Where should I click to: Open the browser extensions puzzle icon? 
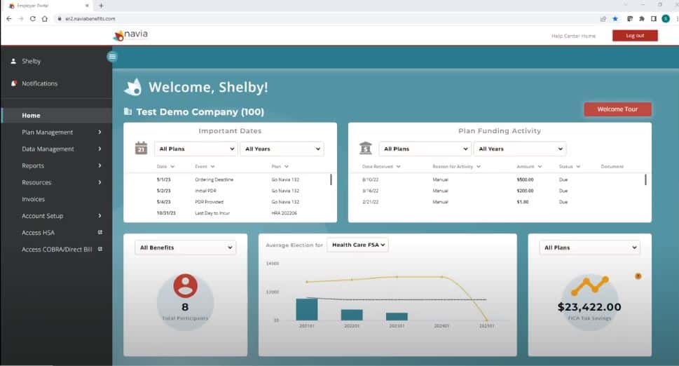642,19
